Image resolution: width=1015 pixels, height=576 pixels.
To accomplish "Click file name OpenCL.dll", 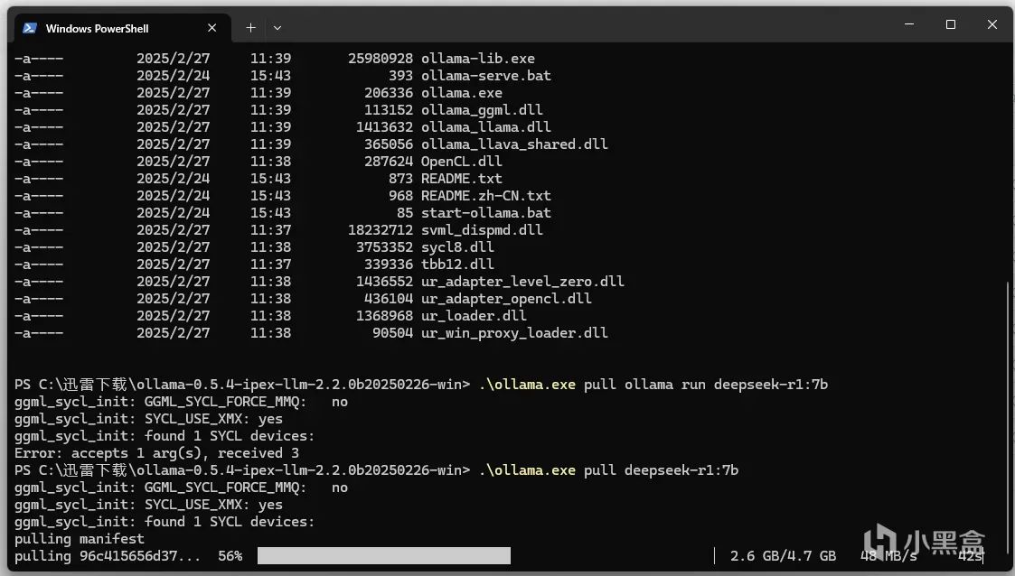I will 462,161.
